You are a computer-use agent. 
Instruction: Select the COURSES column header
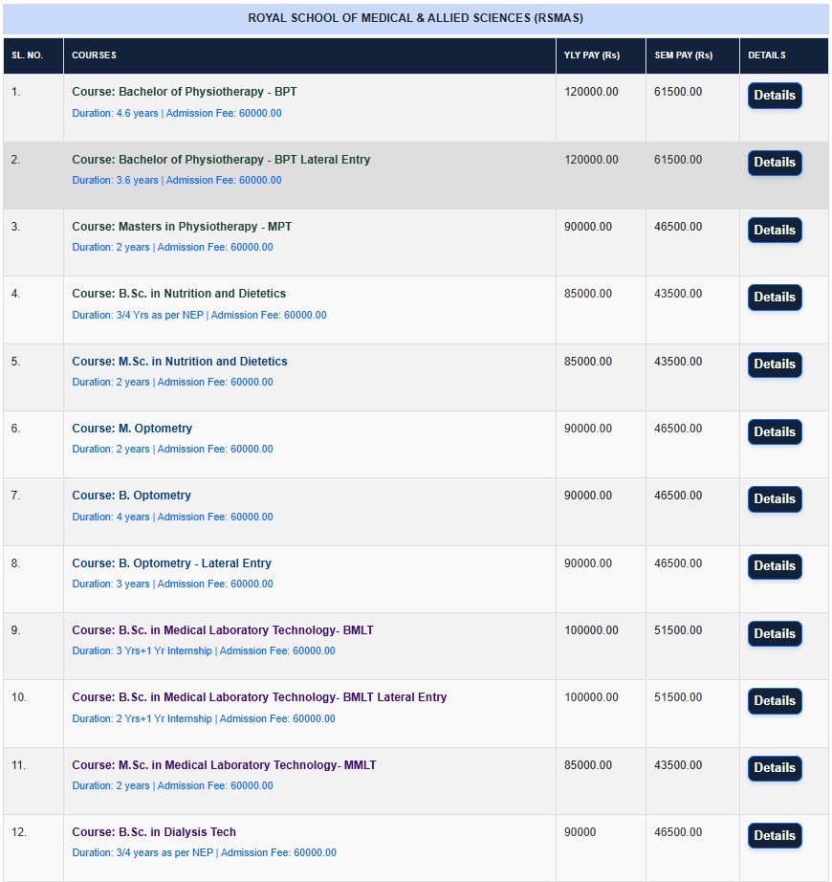[94, 55]
